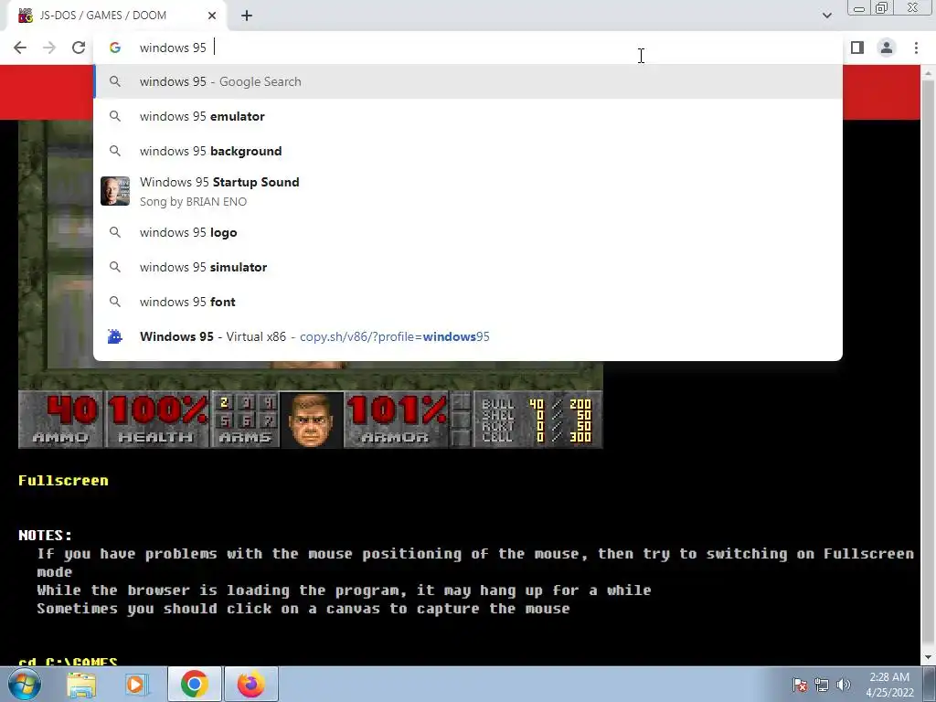
Task: Open the Windows Start button
Action: click(x=23, y=684)
